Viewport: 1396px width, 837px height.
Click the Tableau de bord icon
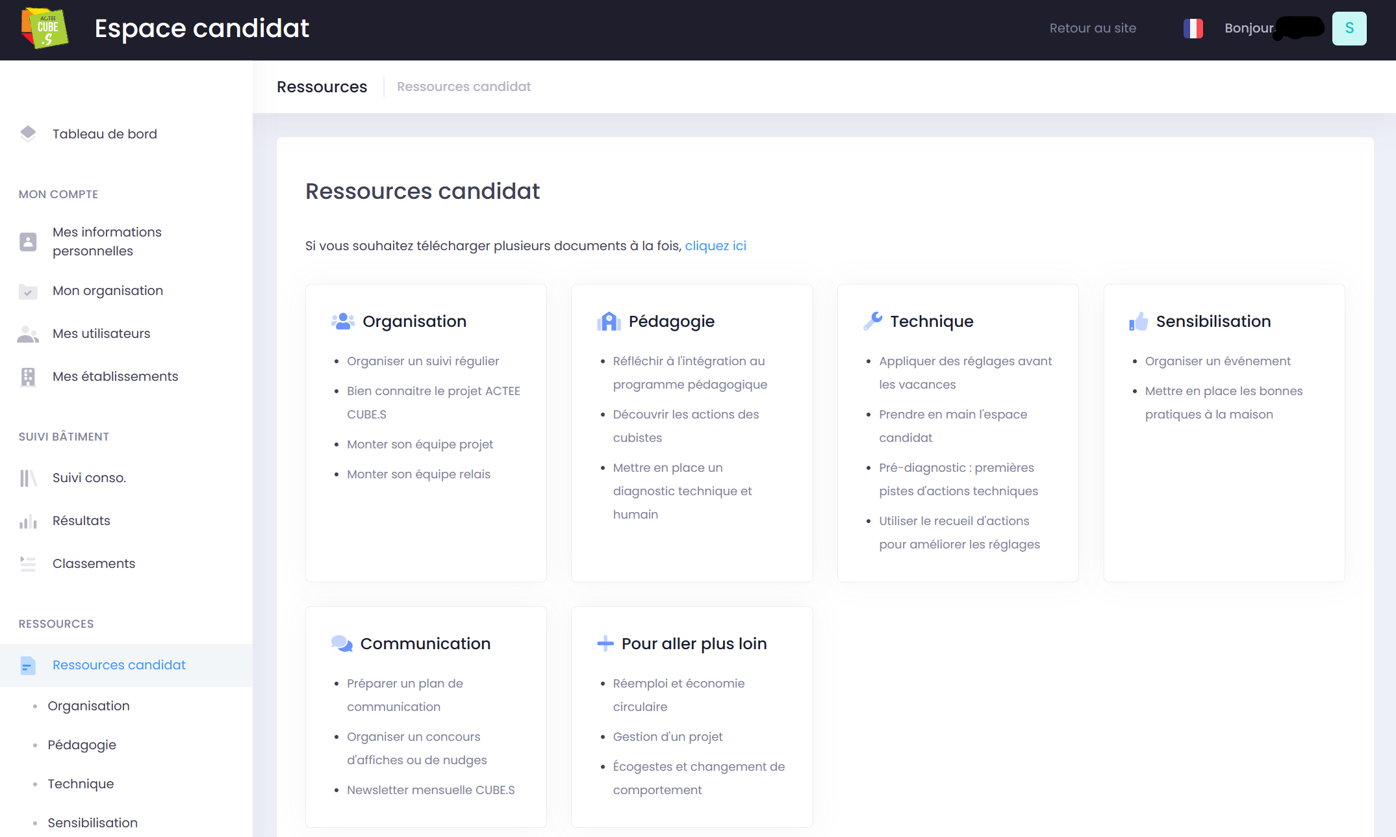(x=27, y=133)
